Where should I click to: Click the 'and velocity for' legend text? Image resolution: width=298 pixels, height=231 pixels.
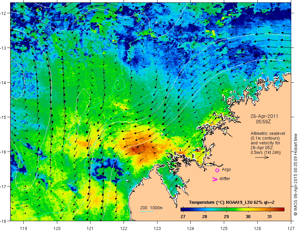265,143
